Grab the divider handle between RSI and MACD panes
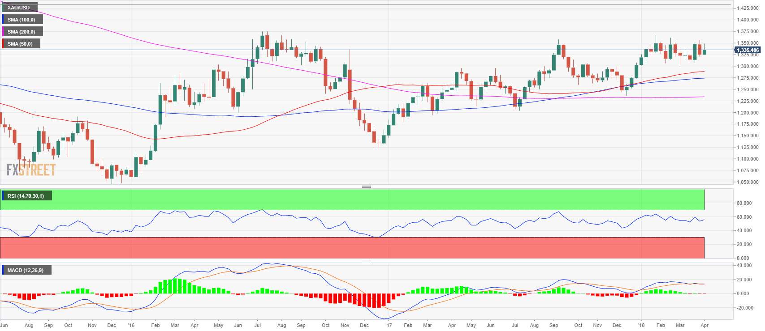Screen dimensions: 765x331 [367, 261]
